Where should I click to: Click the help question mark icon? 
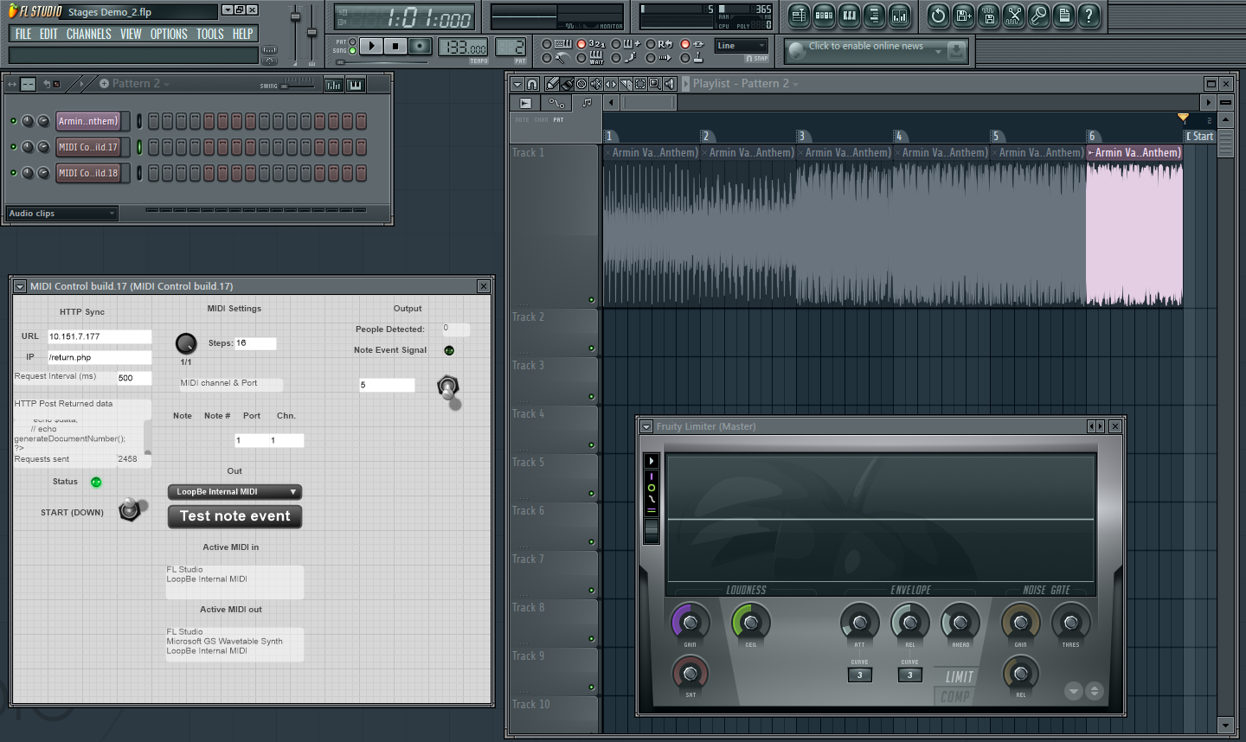(1089, 15)
